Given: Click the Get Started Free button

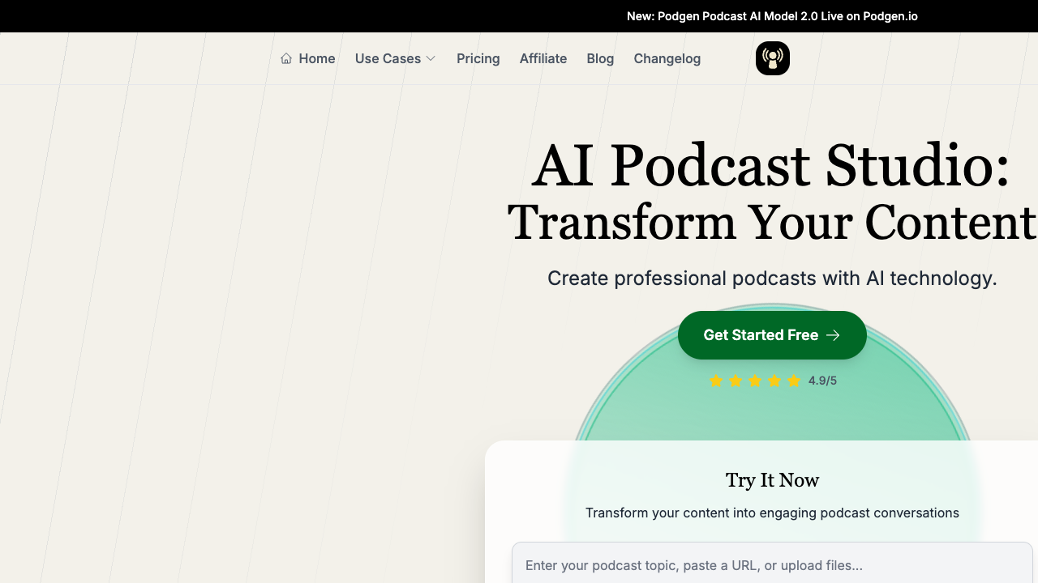Looking at the screenshot, I should click(x=772, y=335).
